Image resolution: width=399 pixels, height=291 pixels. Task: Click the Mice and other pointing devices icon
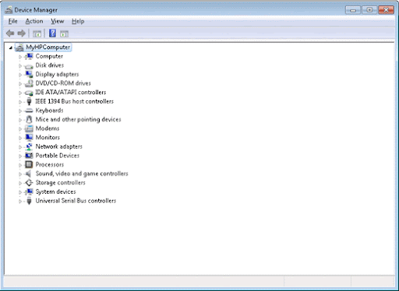pos(29,120)
